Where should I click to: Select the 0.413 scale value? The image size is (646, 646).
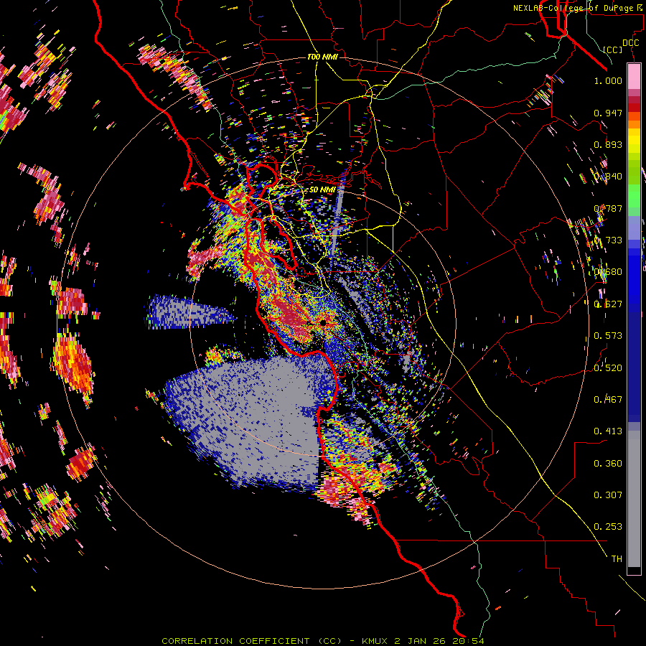pyautogui.click(x=608, y=431)
